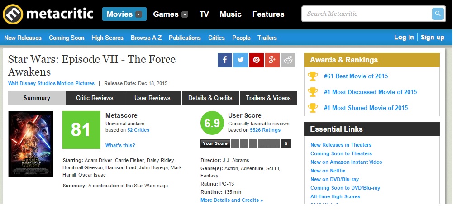The image size is (457, 210).
Task: Select the Summary tab
Action: [x=37, y=98]
